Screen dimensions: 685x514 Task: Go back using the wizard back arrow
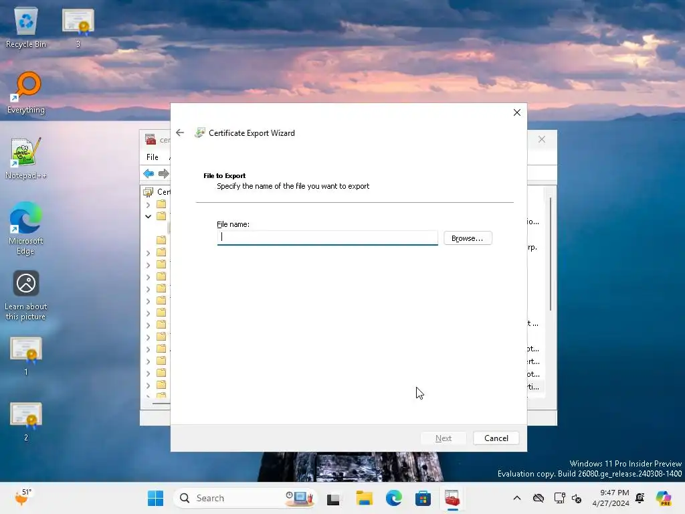click(x=180, y=133)
